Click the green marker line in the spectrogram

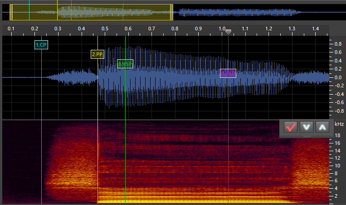point(125,163)
